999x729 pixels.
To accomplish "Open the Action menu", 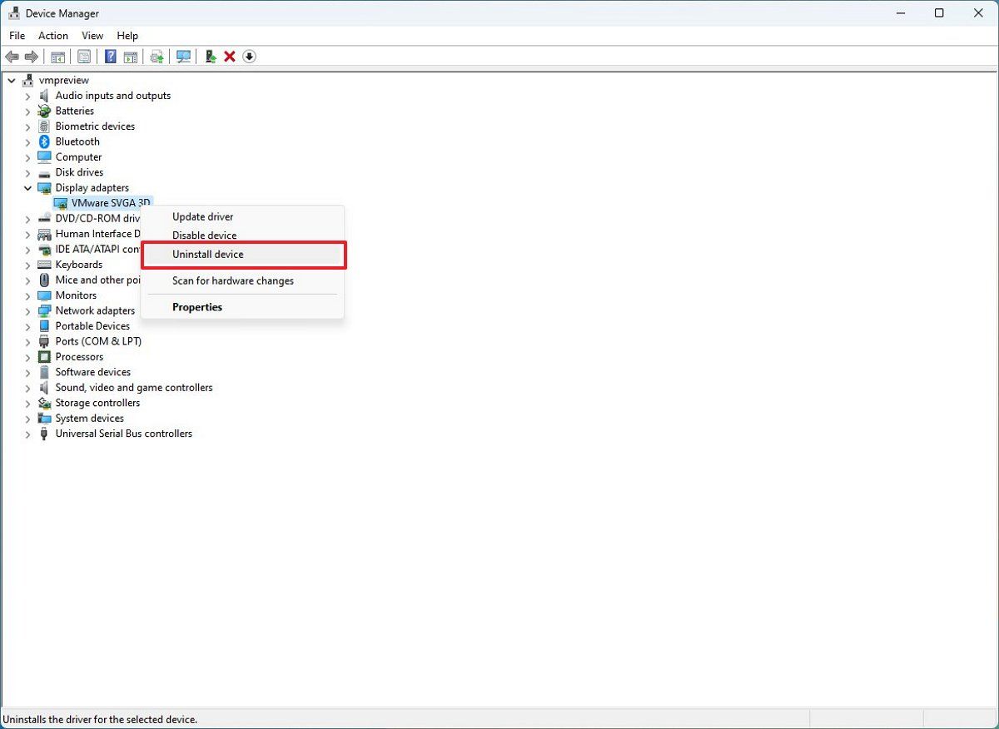I will 52,36.
